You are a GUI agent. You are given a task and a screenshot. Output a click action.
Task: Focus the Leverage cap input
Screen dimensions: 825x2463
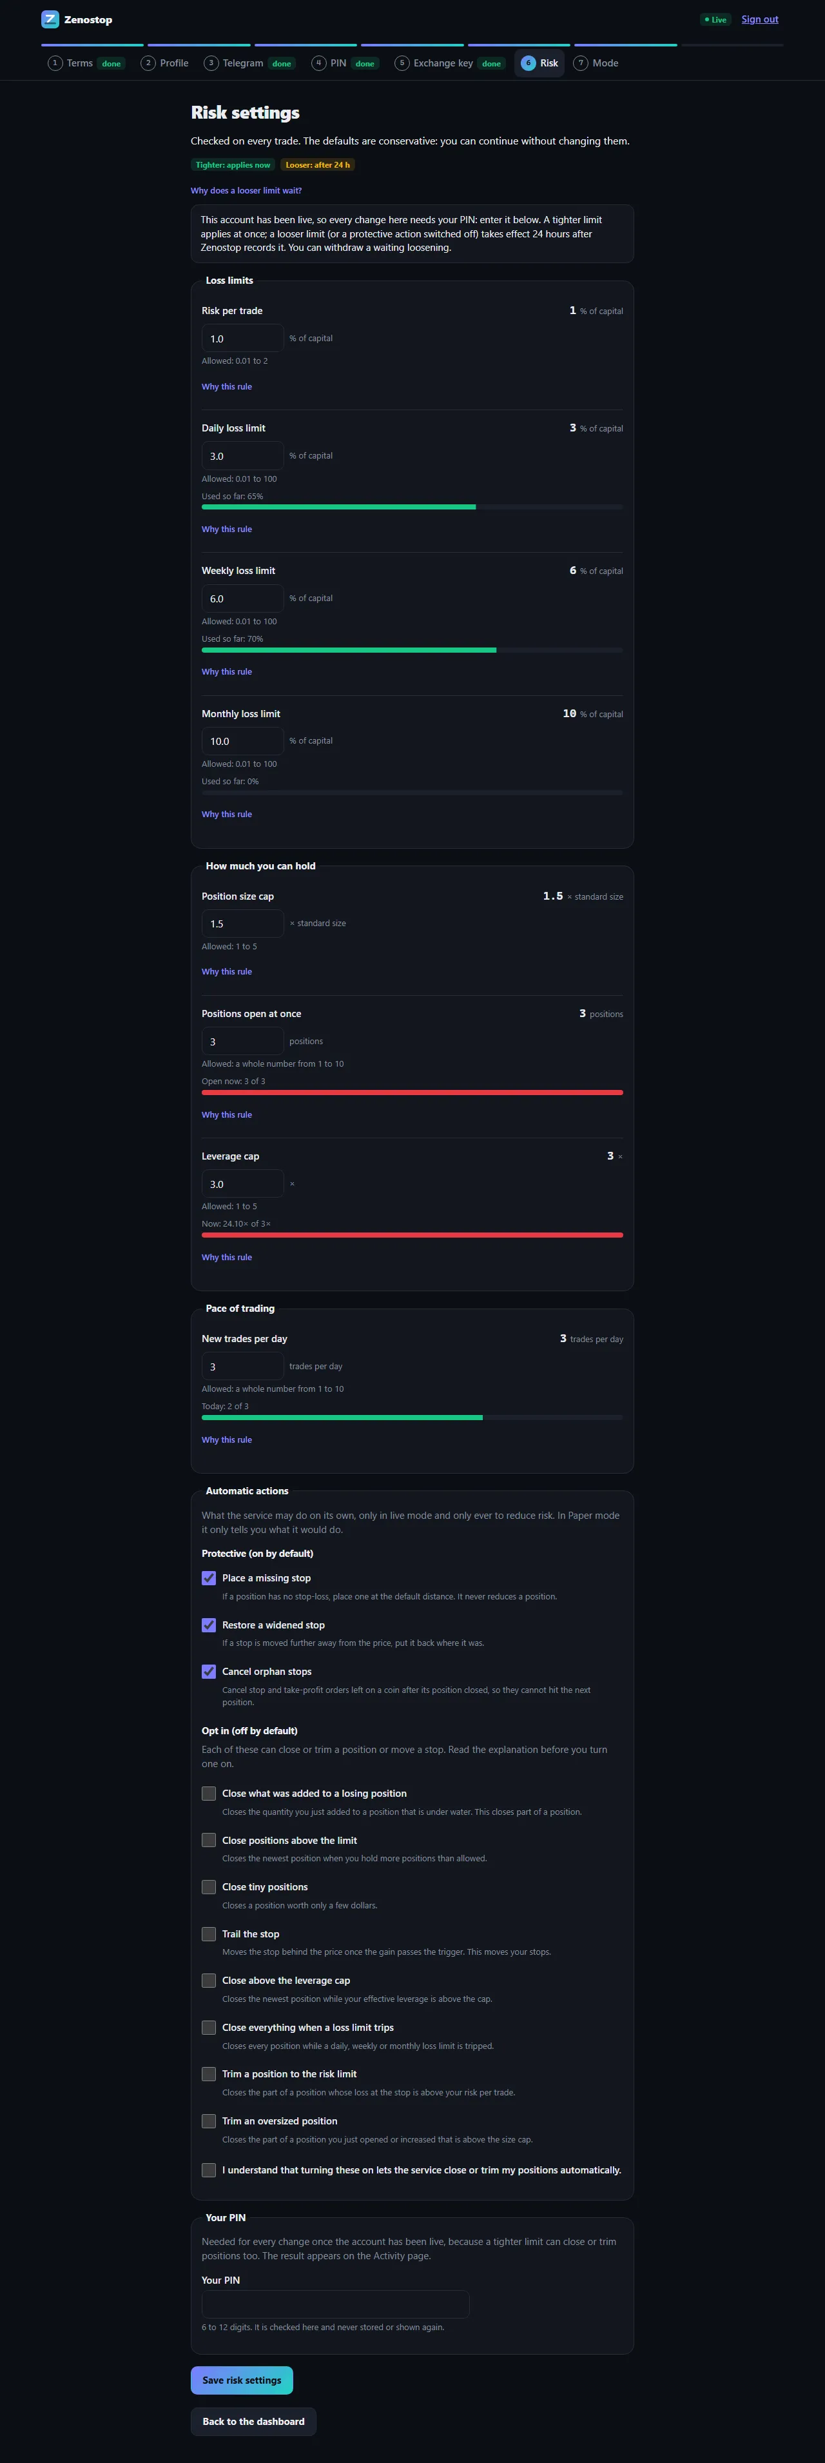coord(243,1183)
